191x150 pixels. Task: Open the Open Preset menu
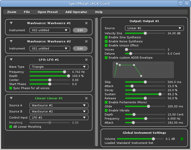tap(48, 12)
